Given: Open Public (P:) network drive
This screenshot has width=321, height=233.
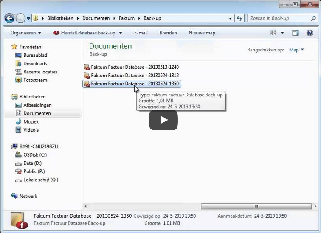Looking at the screenshot, I should click(34, 171).
